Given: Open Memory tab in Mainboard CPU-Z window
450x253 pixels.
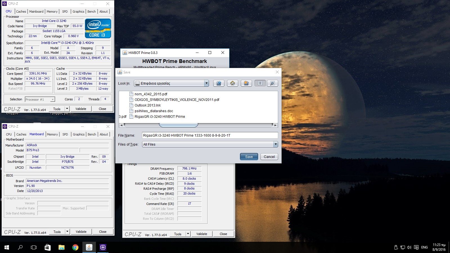Looking at the screenshot, I should [x=52, y=134].
